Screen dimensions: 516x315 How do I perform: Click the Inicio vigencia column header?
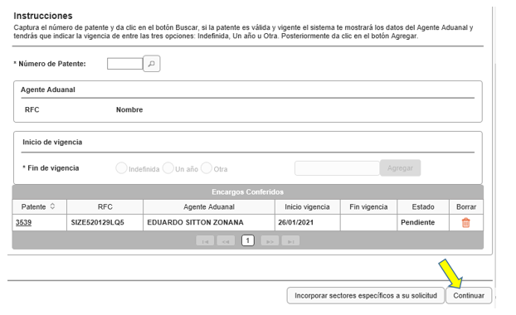pos(308,206)
